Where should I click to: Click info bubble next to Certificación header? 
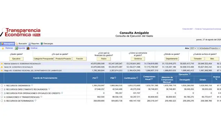(x=137, y=78)
